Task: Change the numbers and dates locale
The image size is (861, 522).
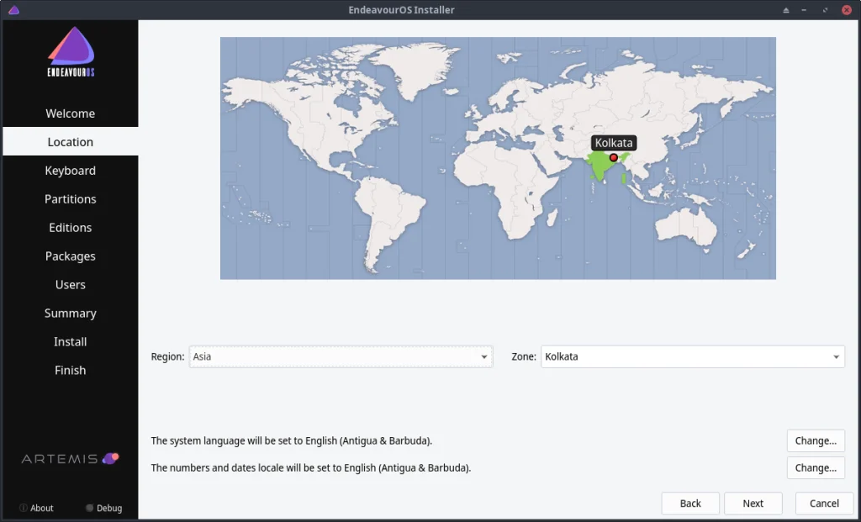Action: (x=816, y=467)
